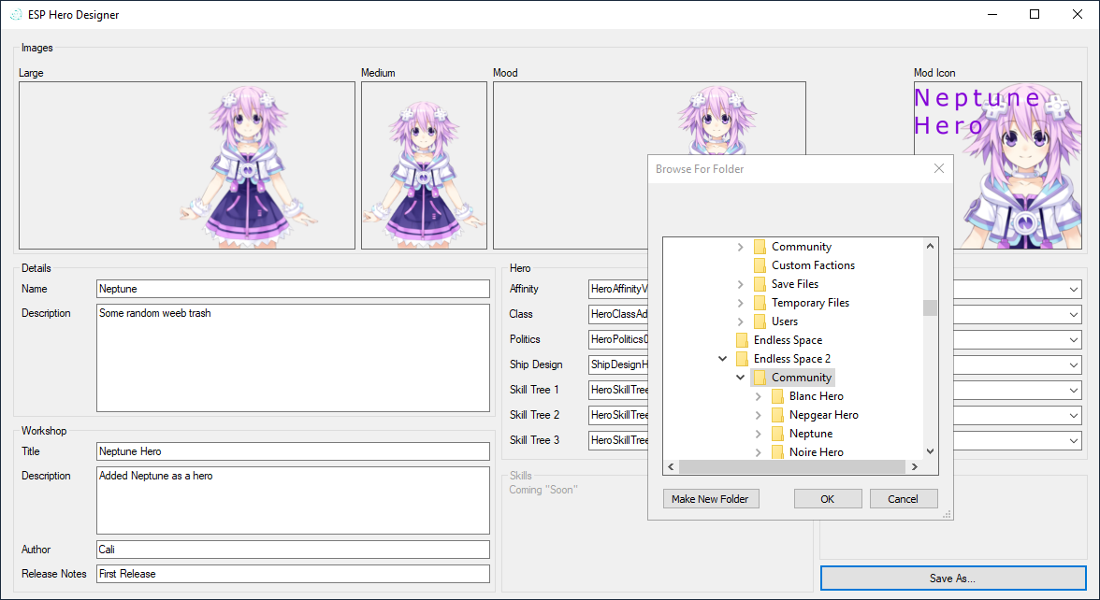
Task: Click the Author field containing Cali
Action: 294,550
